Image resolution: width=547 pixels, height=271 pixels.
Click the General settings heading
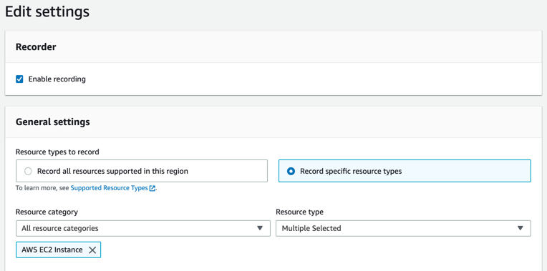[53, 122]
